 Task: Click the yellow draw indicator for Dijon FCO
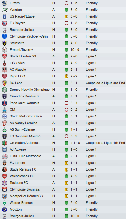pos(66,76)
